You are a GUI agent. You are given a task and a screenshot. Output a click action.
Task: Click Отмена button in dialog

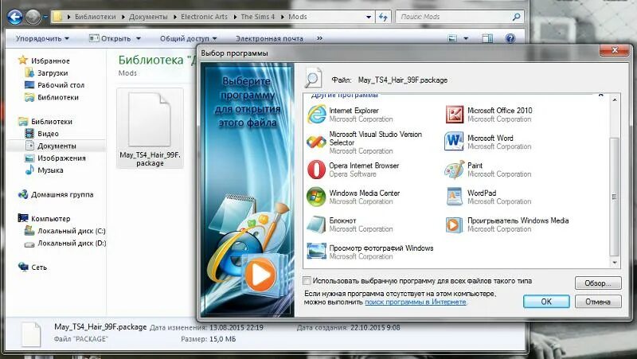pyautogui.click(x=598, y=302)
